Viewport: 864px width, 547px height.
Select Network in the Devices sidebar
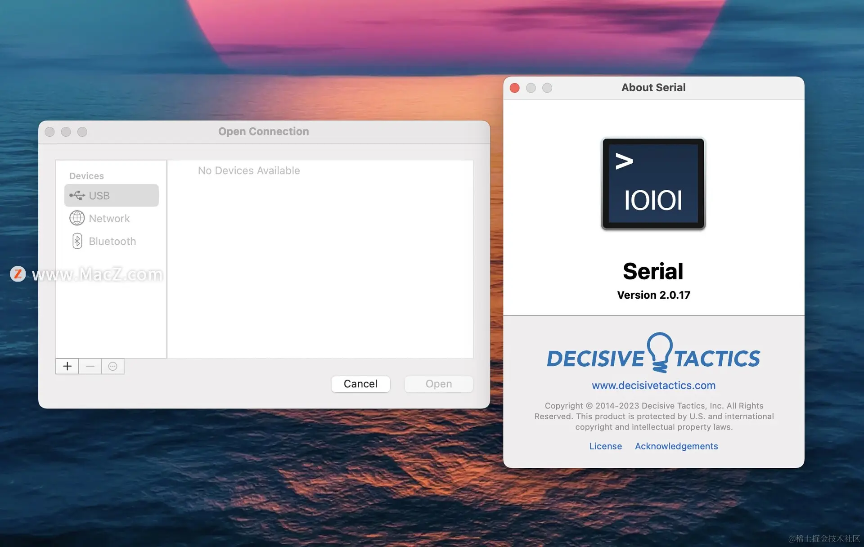coord(111,218)
